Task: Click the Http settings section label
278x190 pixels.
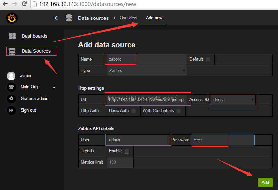Action: click(x=91, y=88)
